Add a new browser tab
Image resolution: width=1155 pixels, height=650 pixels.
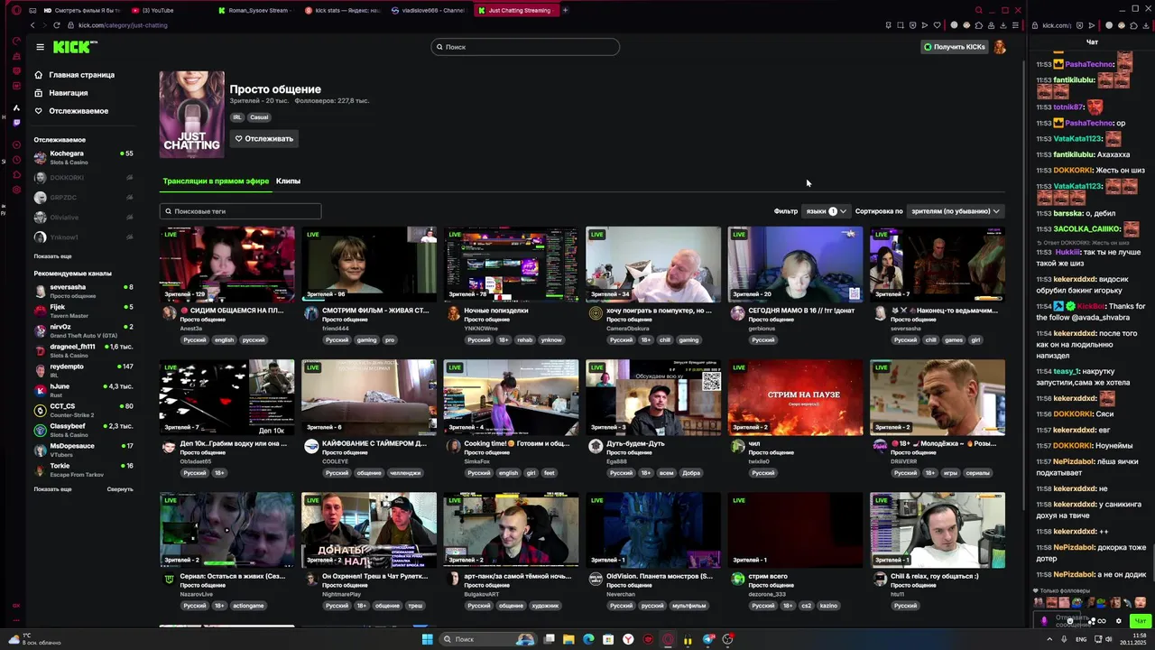(x=566, y=10)
